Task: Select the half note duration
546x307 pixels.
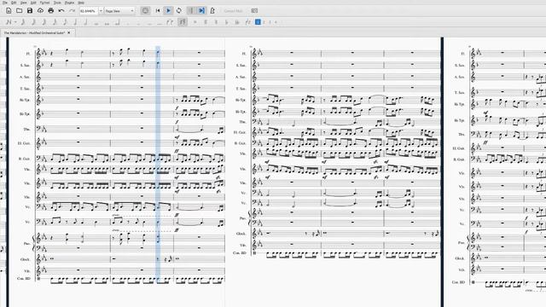Action: [x=86, y=22]
